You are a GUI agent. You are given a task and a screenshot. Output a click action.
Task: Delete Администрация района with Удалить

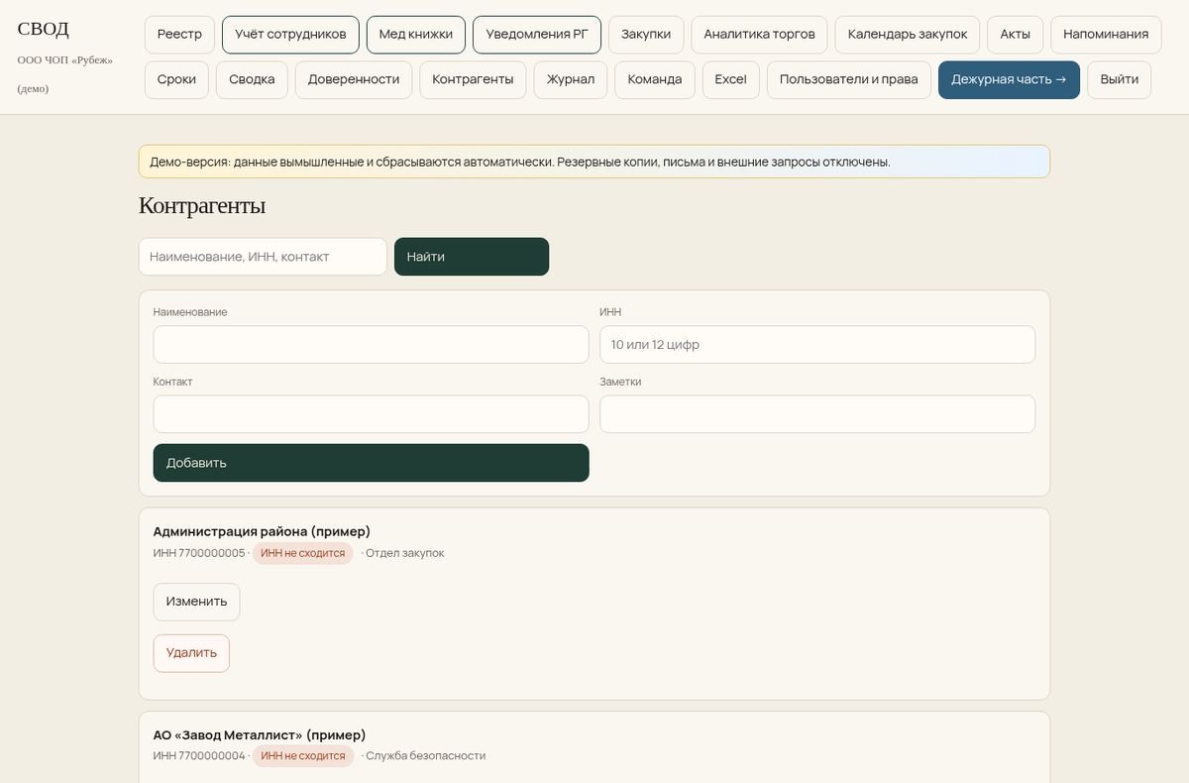coord(191,653)
